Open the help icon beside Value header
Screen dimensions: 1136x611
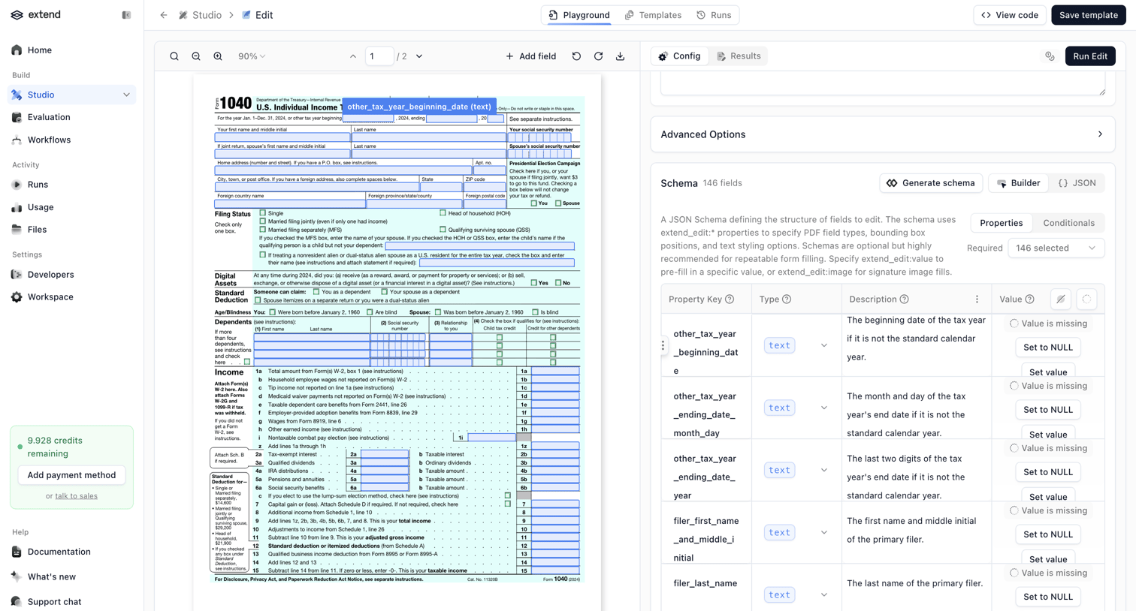point(1029,299)
